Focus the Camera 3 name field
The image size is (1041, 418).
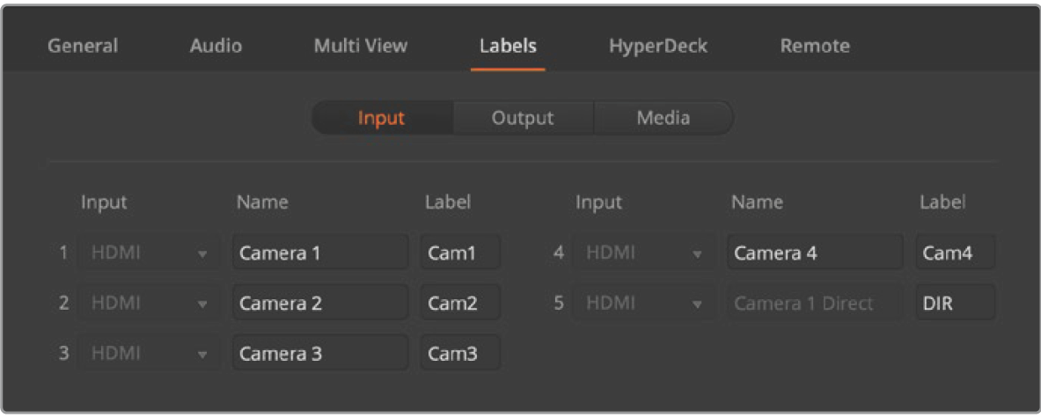(x=320, y=355)
